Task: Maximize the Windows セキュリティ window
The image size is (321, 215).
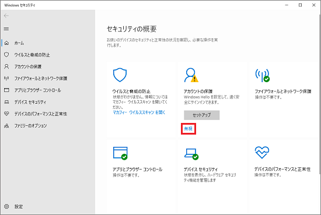Action: (301, 5)
